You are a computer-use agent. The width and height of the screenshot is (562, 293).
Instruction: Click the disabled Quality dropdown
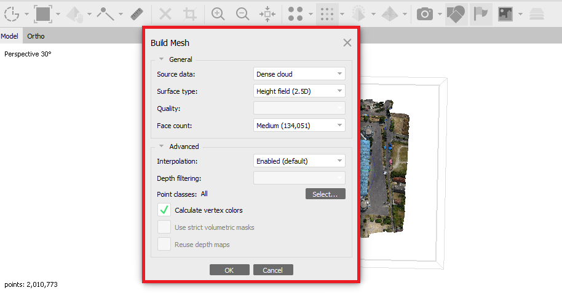point(299,108)
